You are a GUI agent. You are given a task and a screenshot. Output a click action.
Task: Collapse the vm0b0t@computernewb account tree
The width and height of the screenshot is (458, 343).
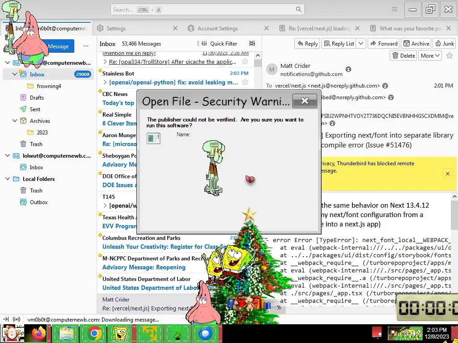point(8,63)
